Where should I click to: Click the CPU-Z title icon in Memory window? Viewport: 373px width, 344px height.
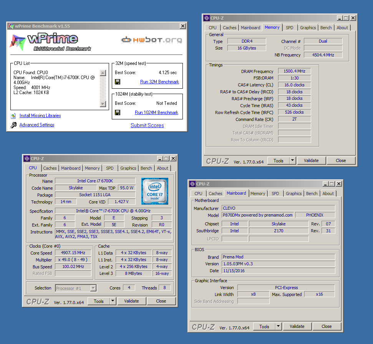tap(207, 18)
